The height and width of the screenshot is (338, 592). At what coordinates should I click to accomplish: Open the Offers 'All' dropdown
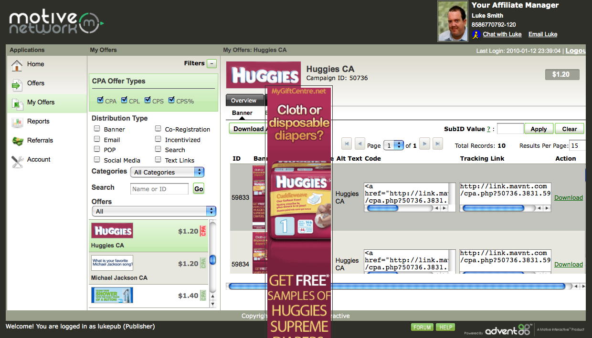[x=154, y=211]
